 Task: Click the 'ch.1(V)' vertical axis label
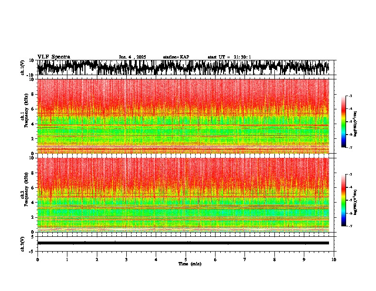(23, 68)
